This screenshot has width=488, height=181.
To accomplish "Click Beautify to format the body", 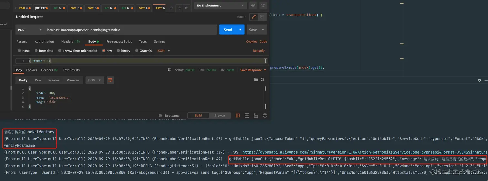I will (259, 51).
